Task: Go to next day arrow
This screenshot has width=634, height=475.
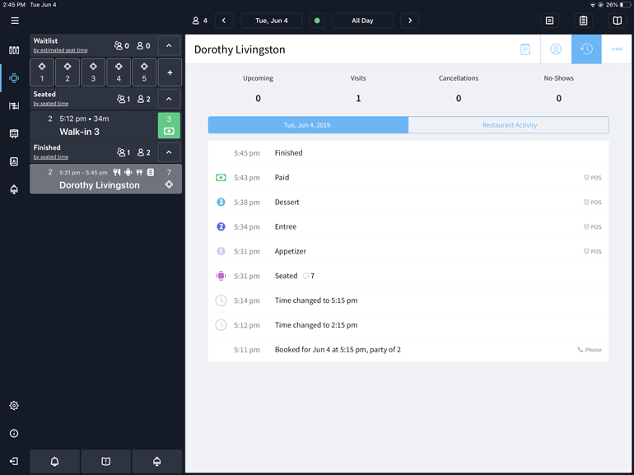Action: [x=410, y=21]
